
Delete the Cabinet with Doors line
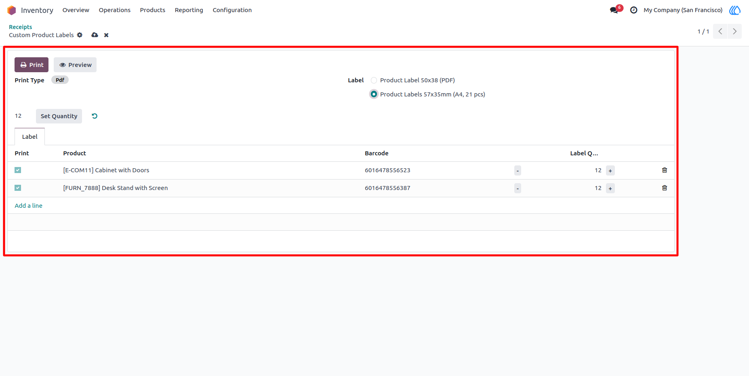665,170
